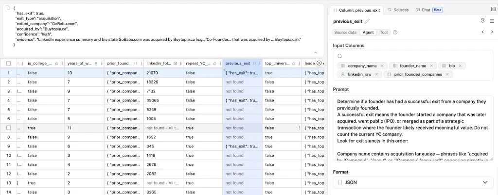The height and width of the screenshot is (195, 498).
Task: Select row 1 previous_exit cell
Action: [x=242, y=73]
